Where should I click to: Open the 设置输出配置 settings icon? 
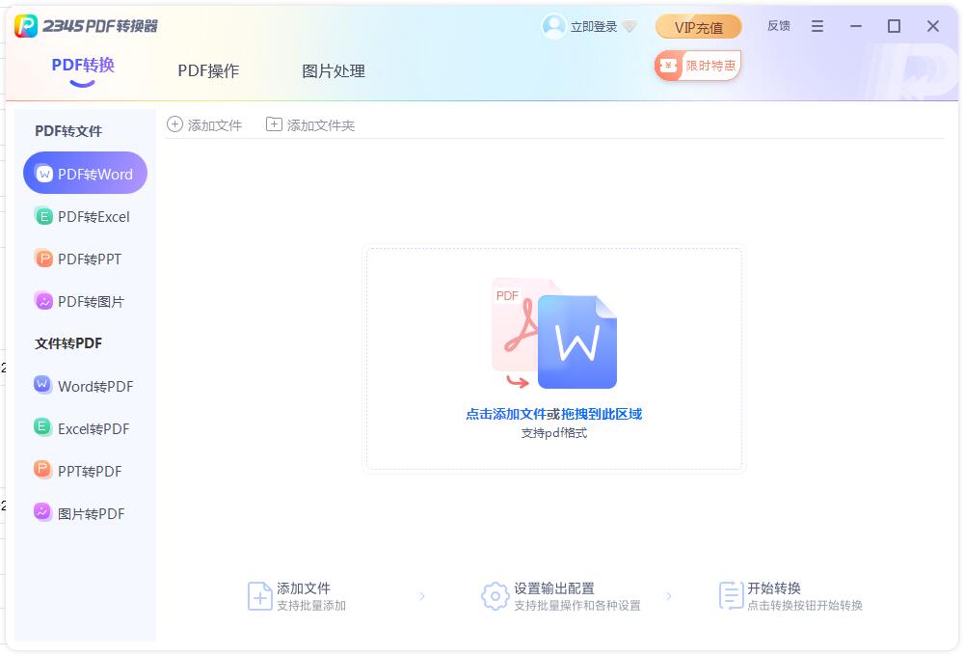tap(495, 597)
